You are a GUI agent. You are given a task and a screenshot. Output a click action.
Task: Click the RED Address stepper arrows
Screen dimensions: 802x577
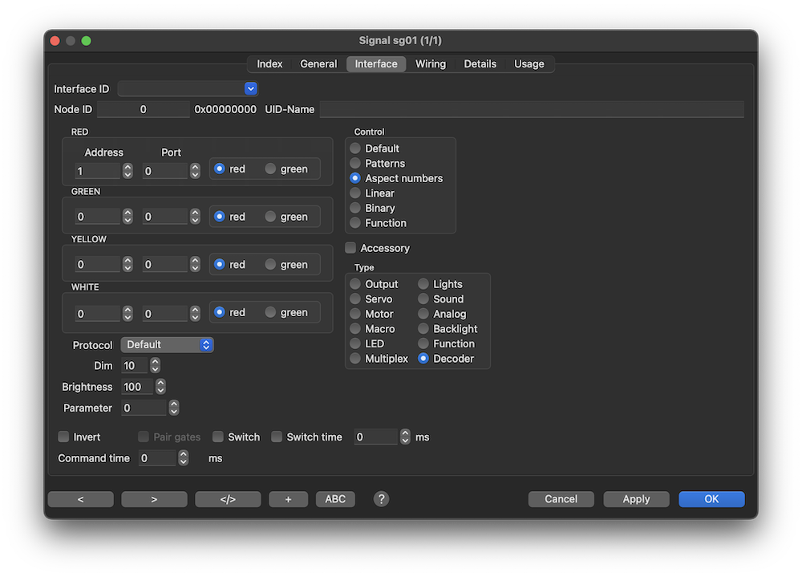(128, 170)
